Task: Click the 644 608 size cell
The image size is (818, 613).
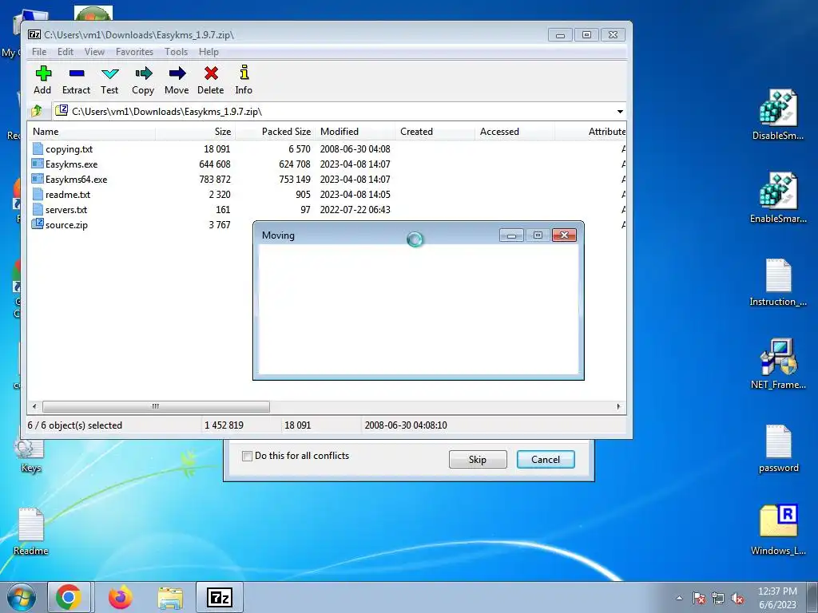Action: tap(214, 164)
